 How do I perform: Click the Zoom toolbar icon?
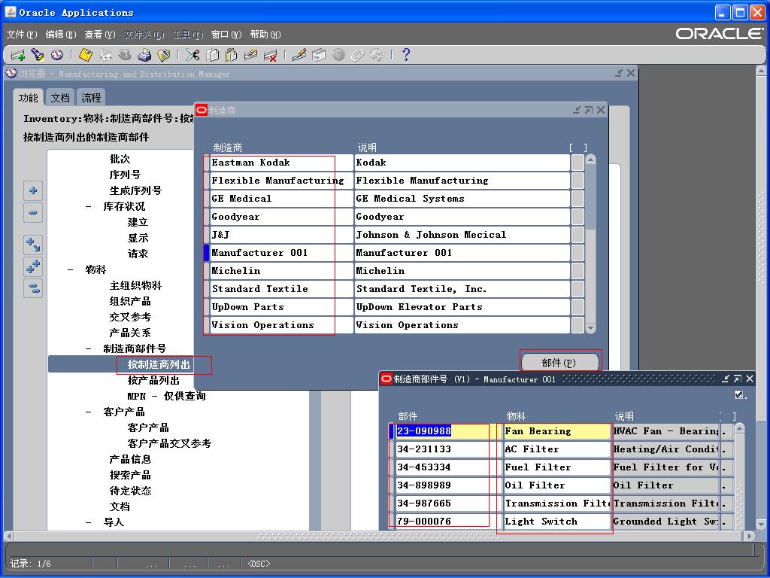click(x=319, y=55)
